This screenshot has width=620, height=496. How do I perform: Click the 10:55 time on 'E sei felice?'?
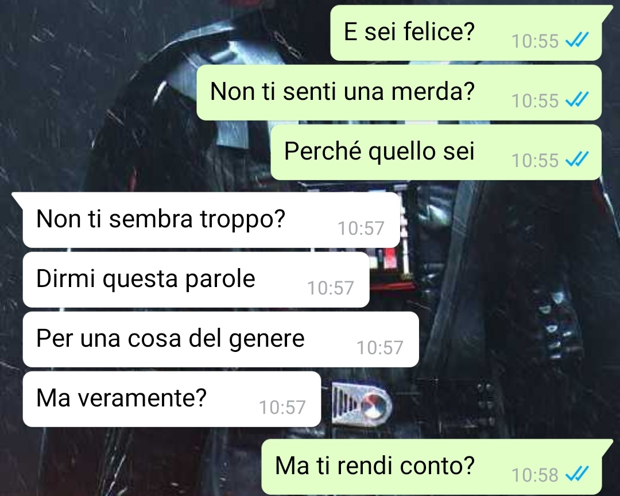pos(534,41)
